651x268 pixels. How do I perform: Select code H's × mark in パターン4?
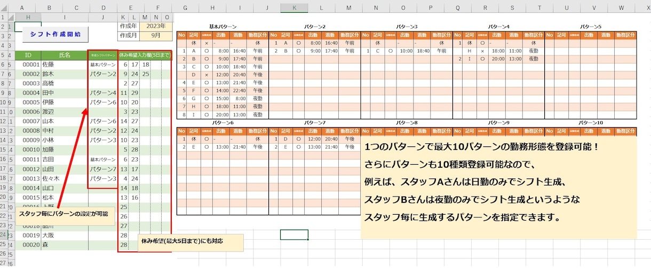[482, 51]
